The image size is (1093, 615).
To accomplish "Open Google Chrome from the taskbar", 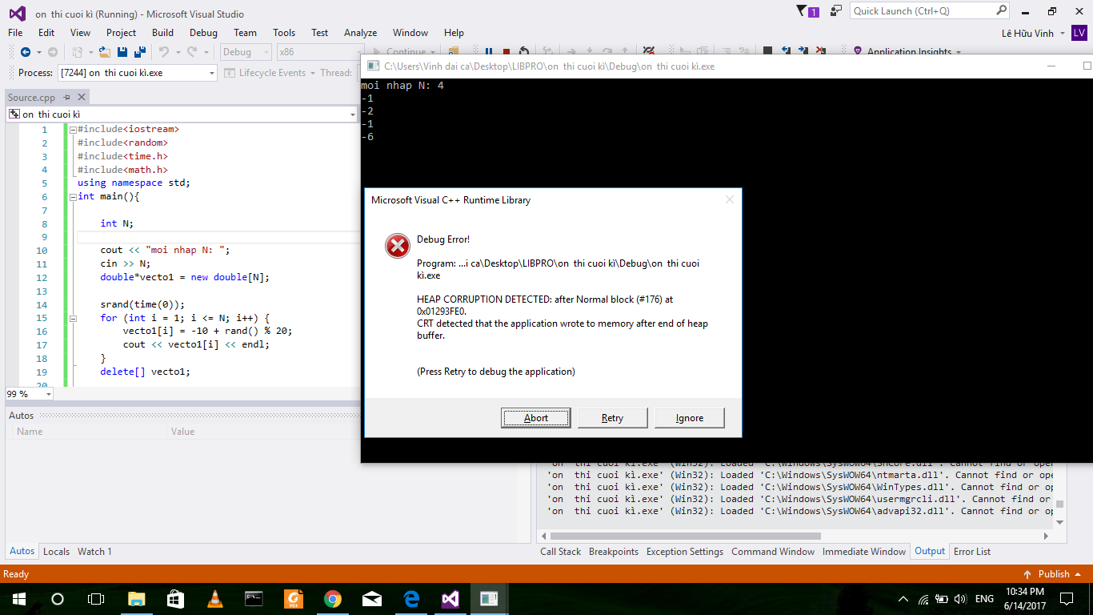I will tap(333, 598).
